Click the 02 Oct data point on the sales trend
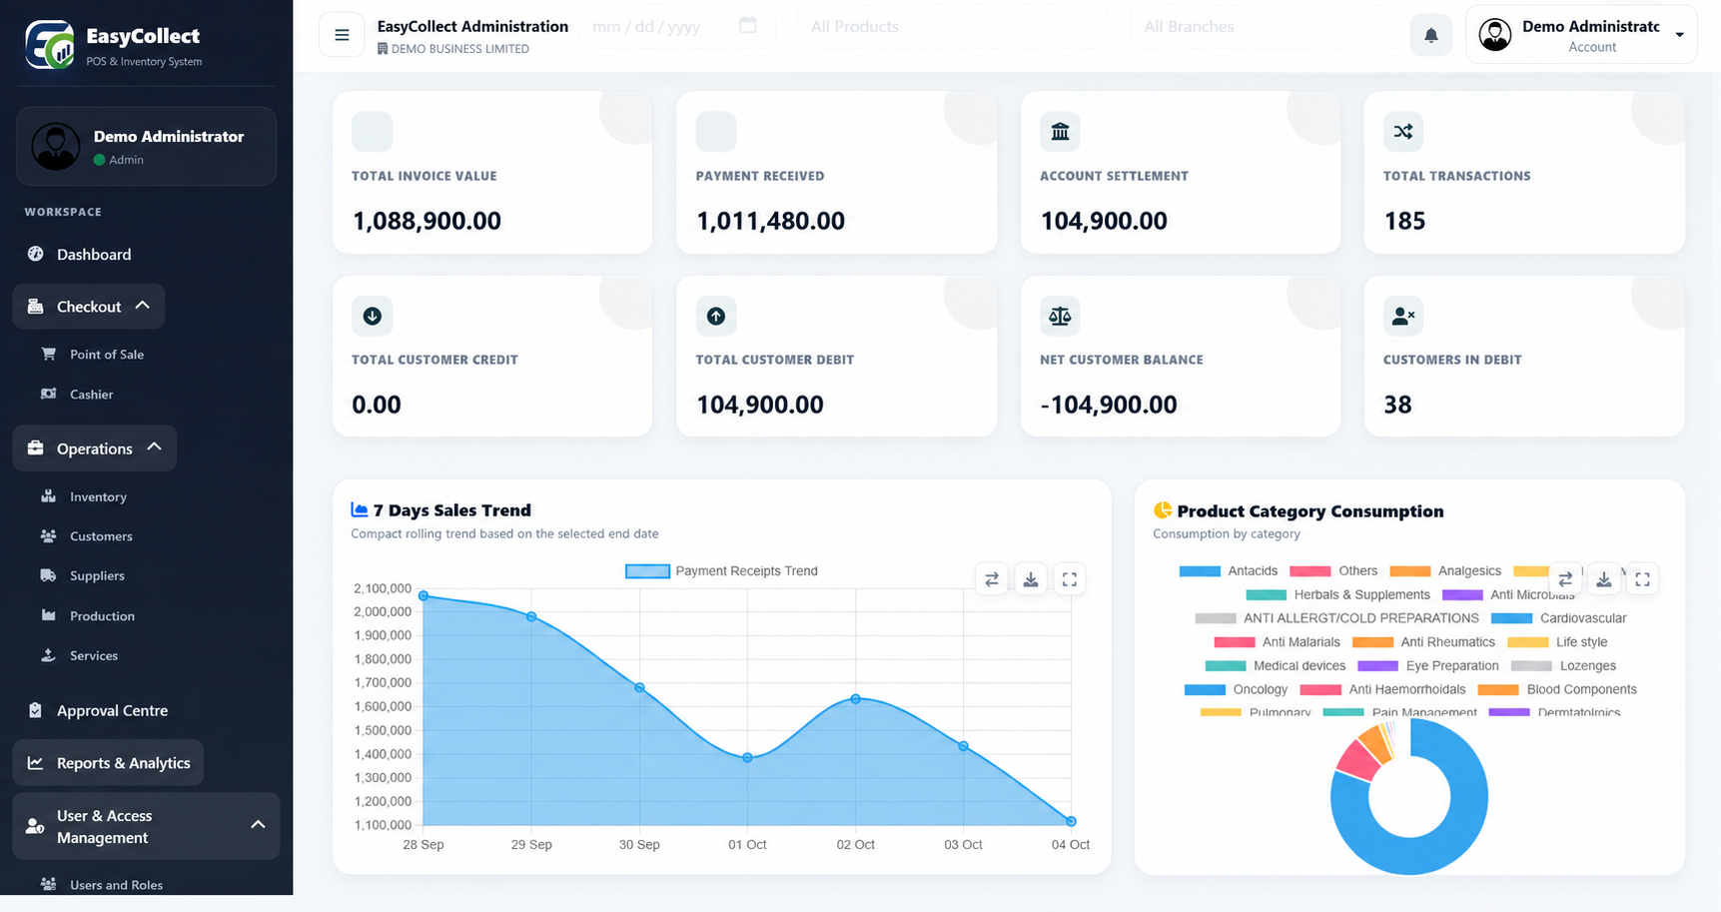Screen dimensions: 1721x912 (856, 699)
